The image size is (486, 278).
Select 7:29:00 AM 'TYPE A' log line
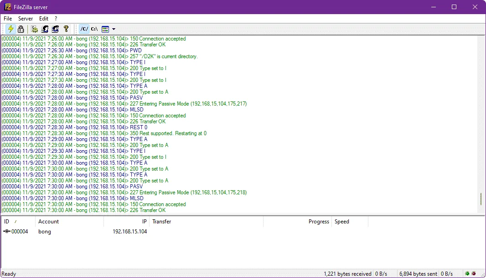[74, 139]
